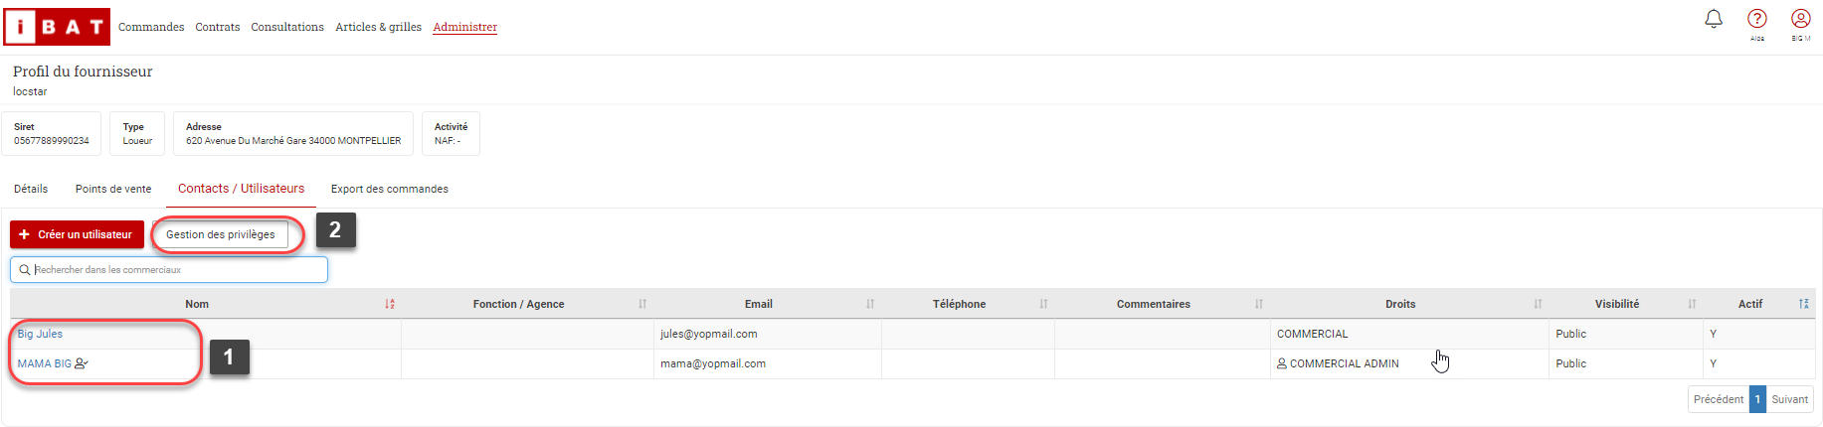1823x427 pixels.
Task: Open the user profile account icon
Action: 1801,19
